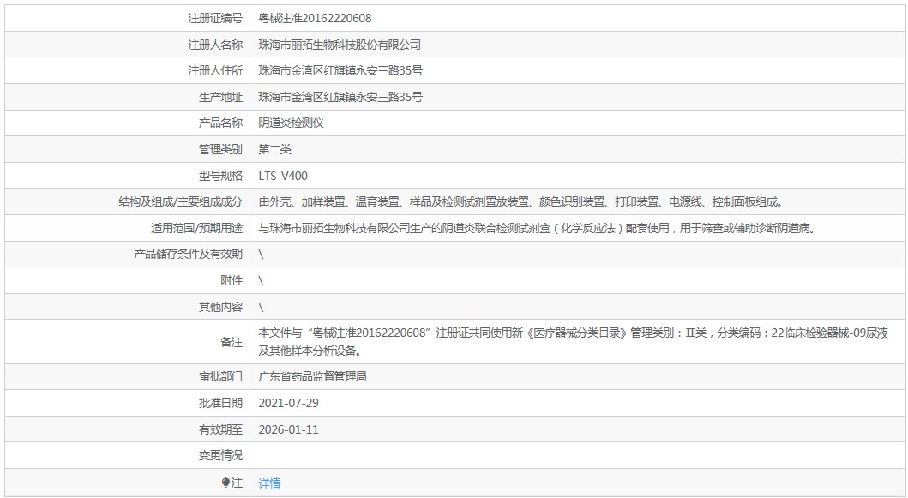Select model value LTS-V400
The image size is (908, 498).
click(283, 176)
